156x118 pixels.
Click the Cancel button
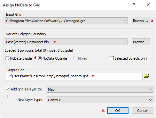click(x=143, y=111)
